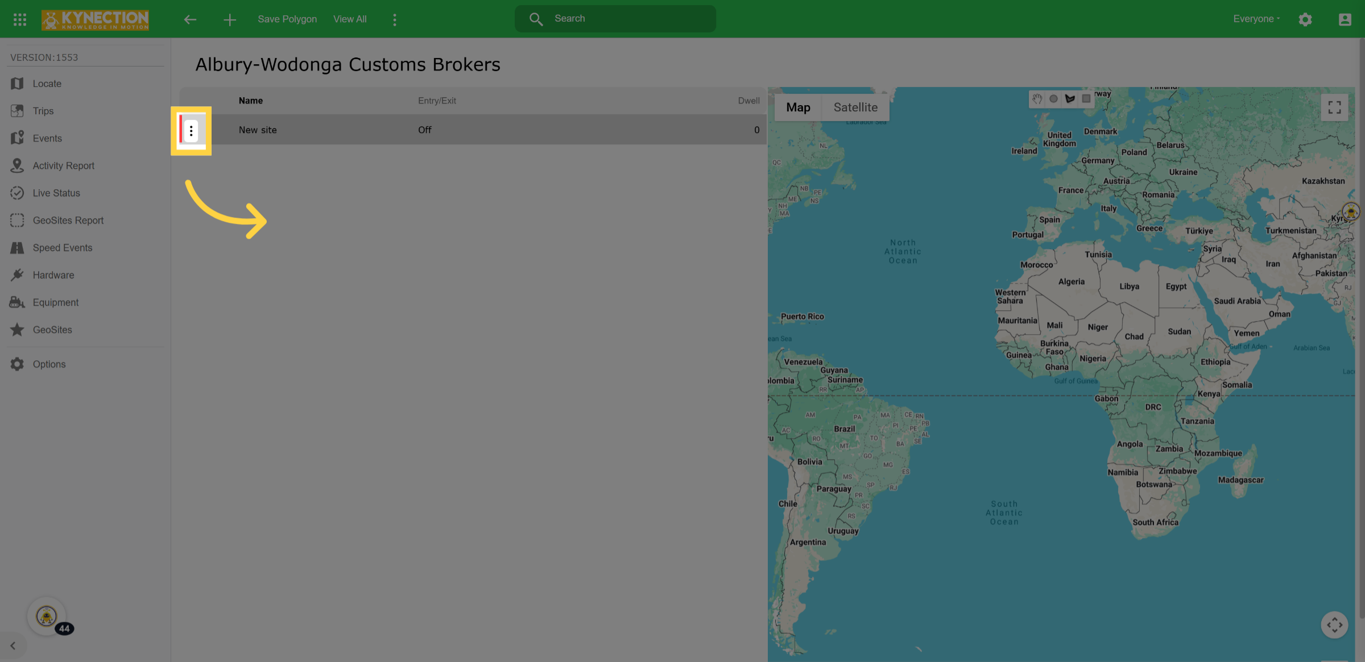Switch to Satellite map view

tap(855, 107)
